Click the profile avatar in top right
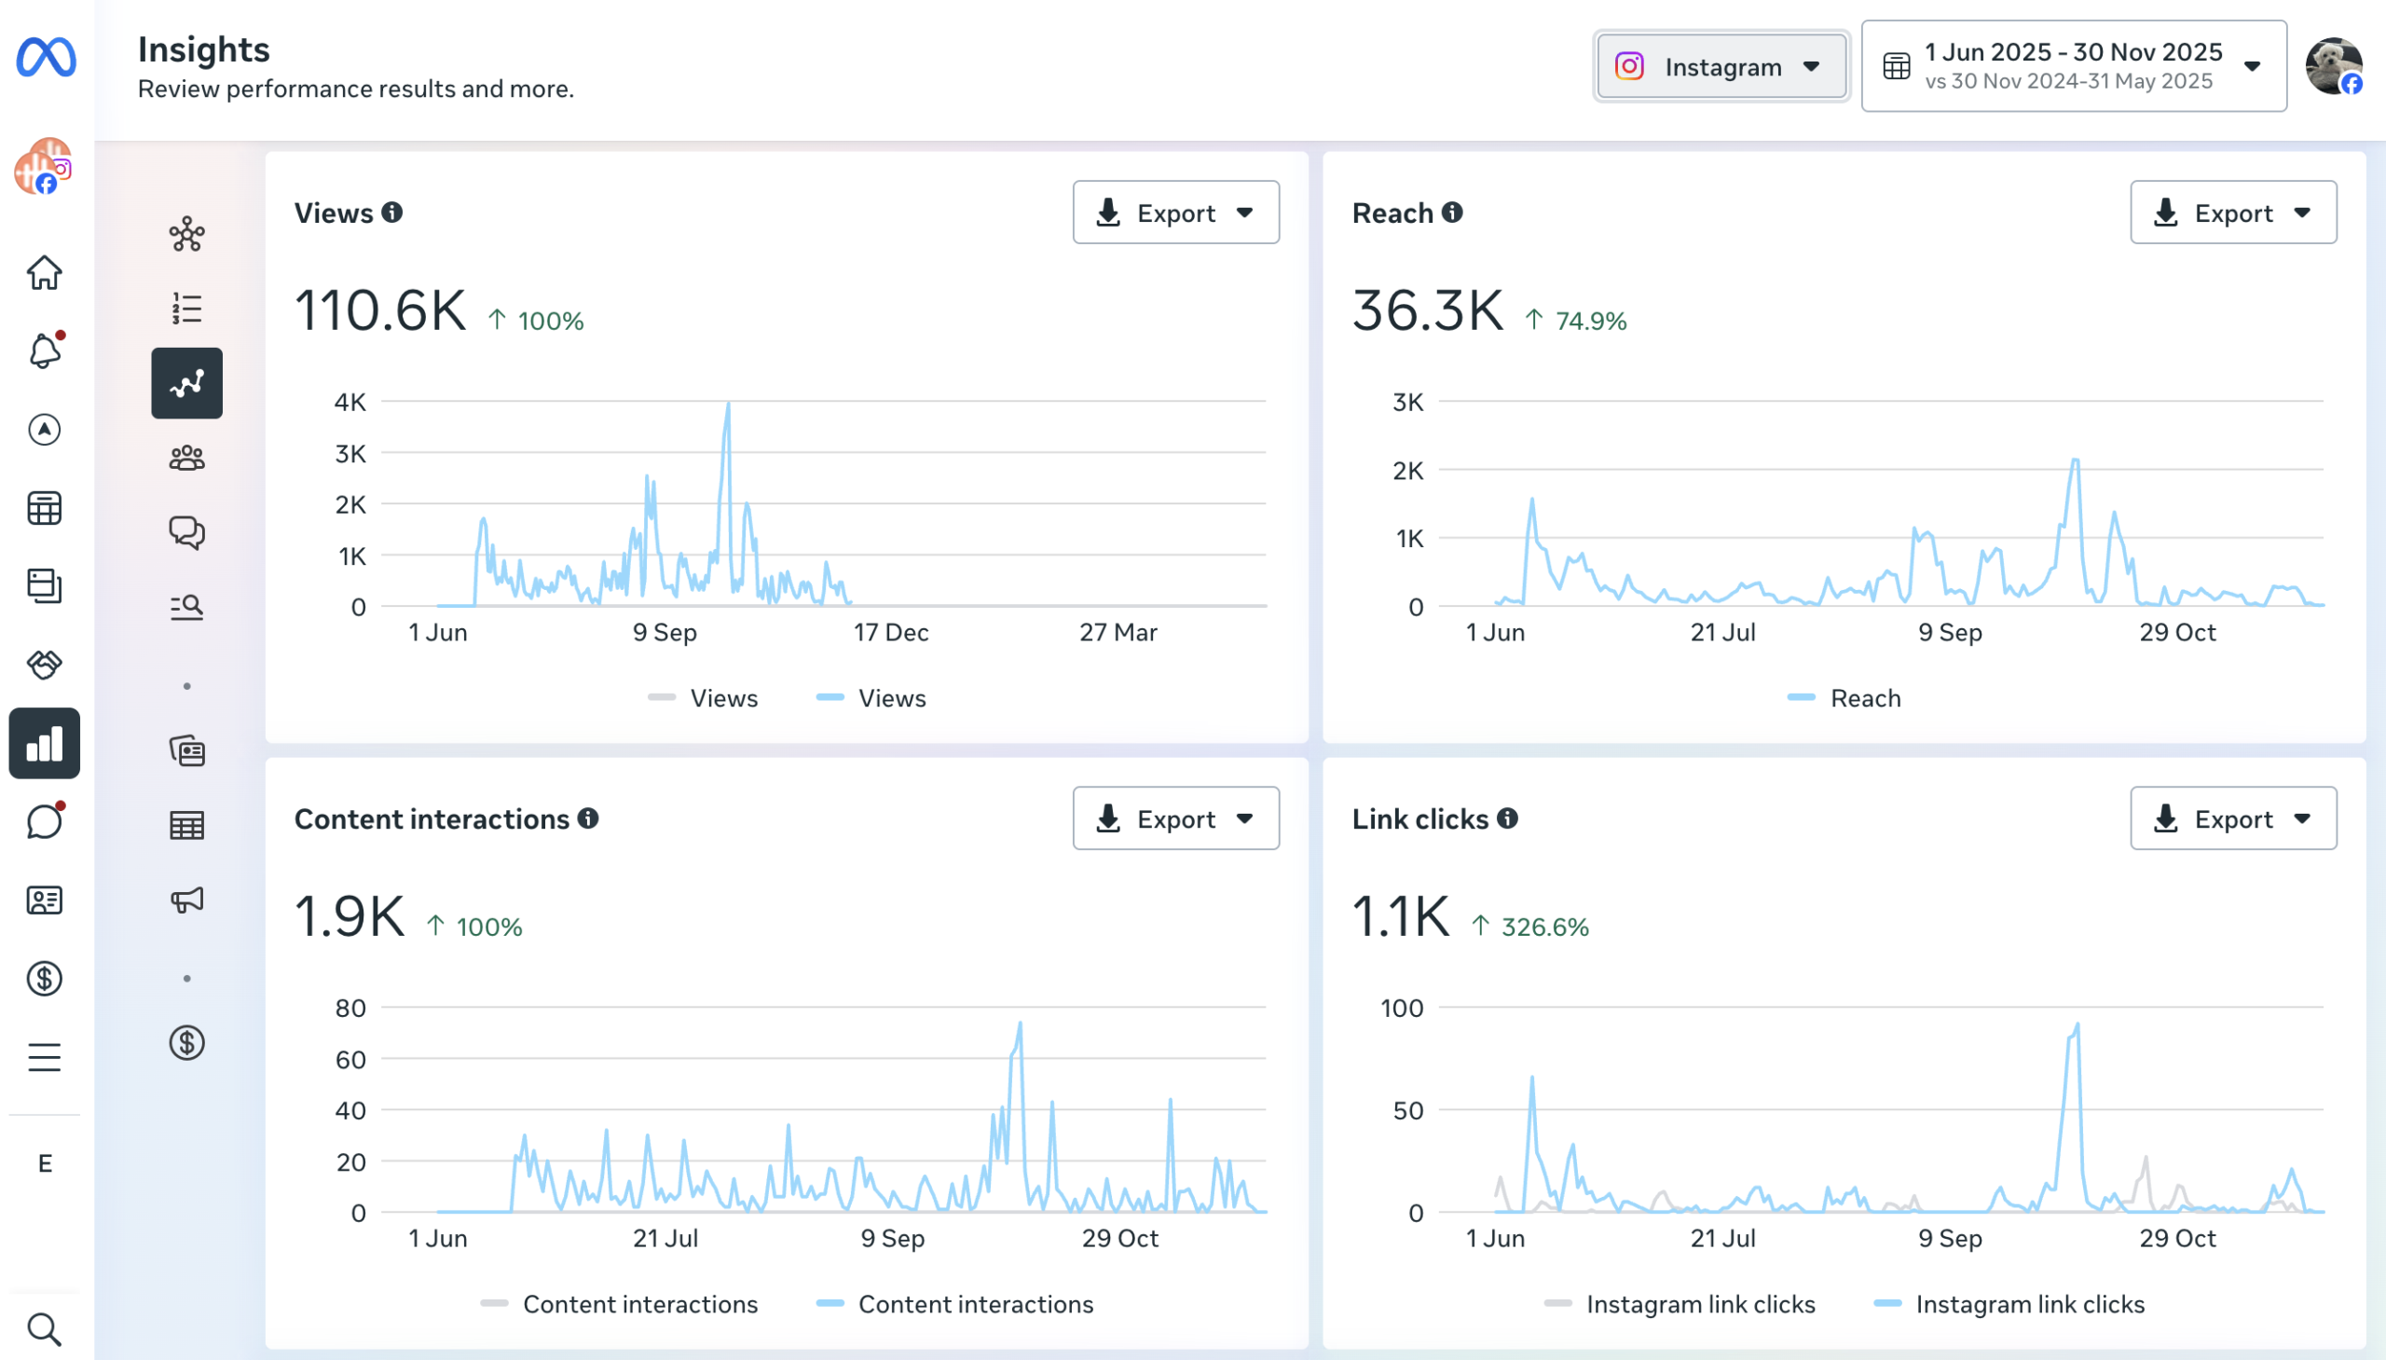Viewport: 2386px width, 1360px height. click(x=2332, y=66)
